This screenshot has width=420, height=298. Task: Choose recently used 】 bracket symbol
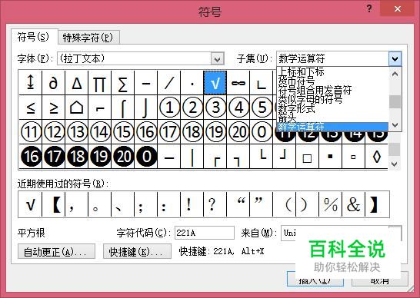[377, 204]
